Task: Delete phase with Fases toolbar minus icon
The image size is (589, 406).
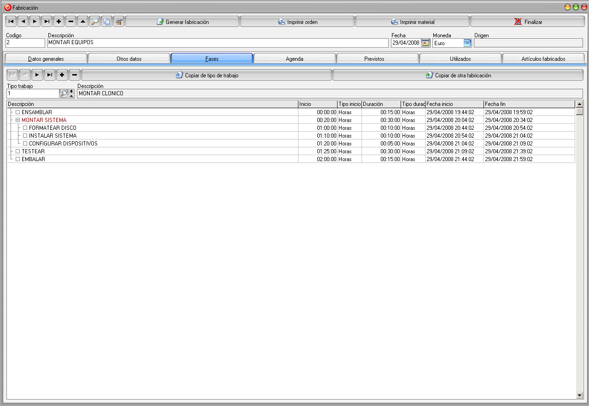Action: tap(75, 75)
